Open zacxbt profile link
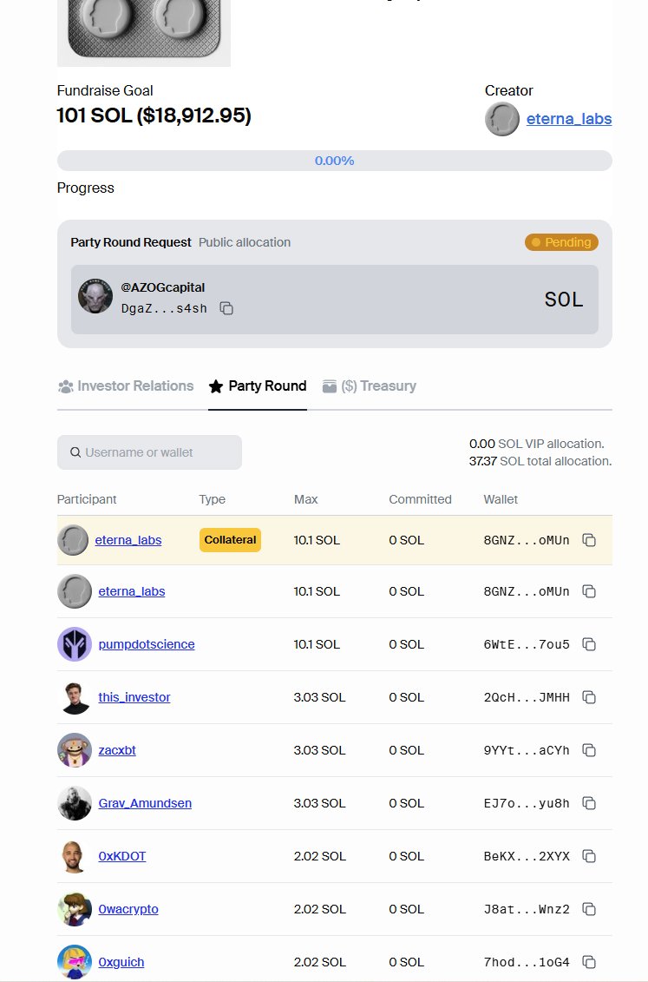 117,750
